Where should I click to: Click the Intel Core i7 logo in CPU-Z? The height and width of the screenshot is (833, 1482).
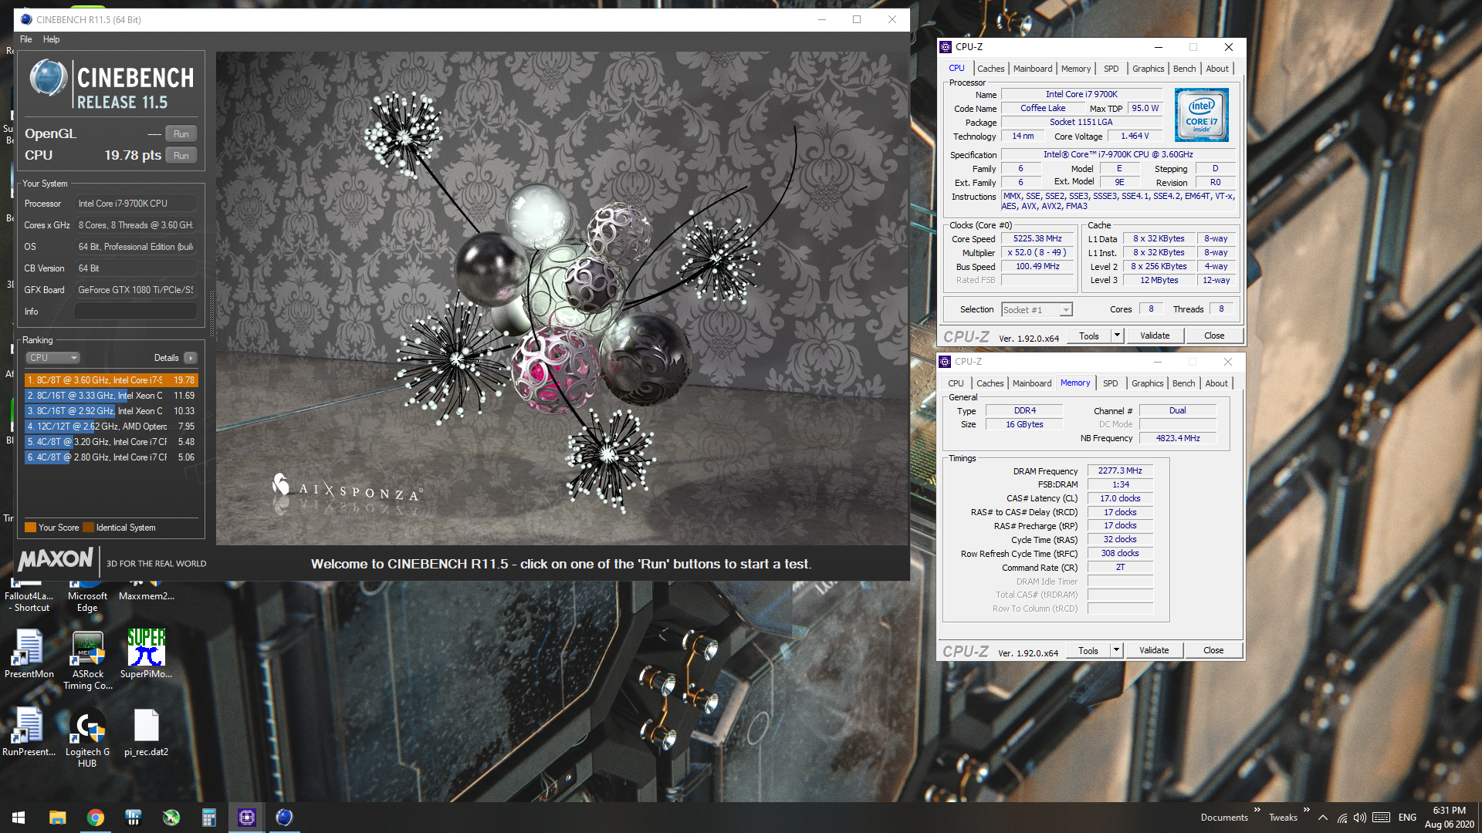[x=1201, y=115]
